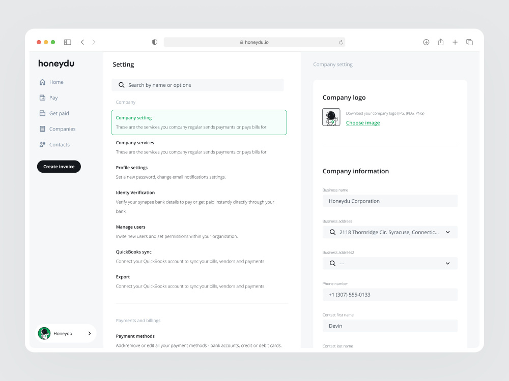Open Contacts in the sidebar
Image resolution: width=509 pixels, height=381 pixels.
[54, 144]
